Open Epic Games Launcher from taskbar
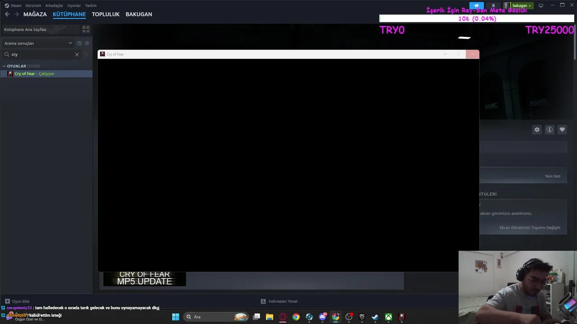The image size is (577, 324). click(362, 317)
